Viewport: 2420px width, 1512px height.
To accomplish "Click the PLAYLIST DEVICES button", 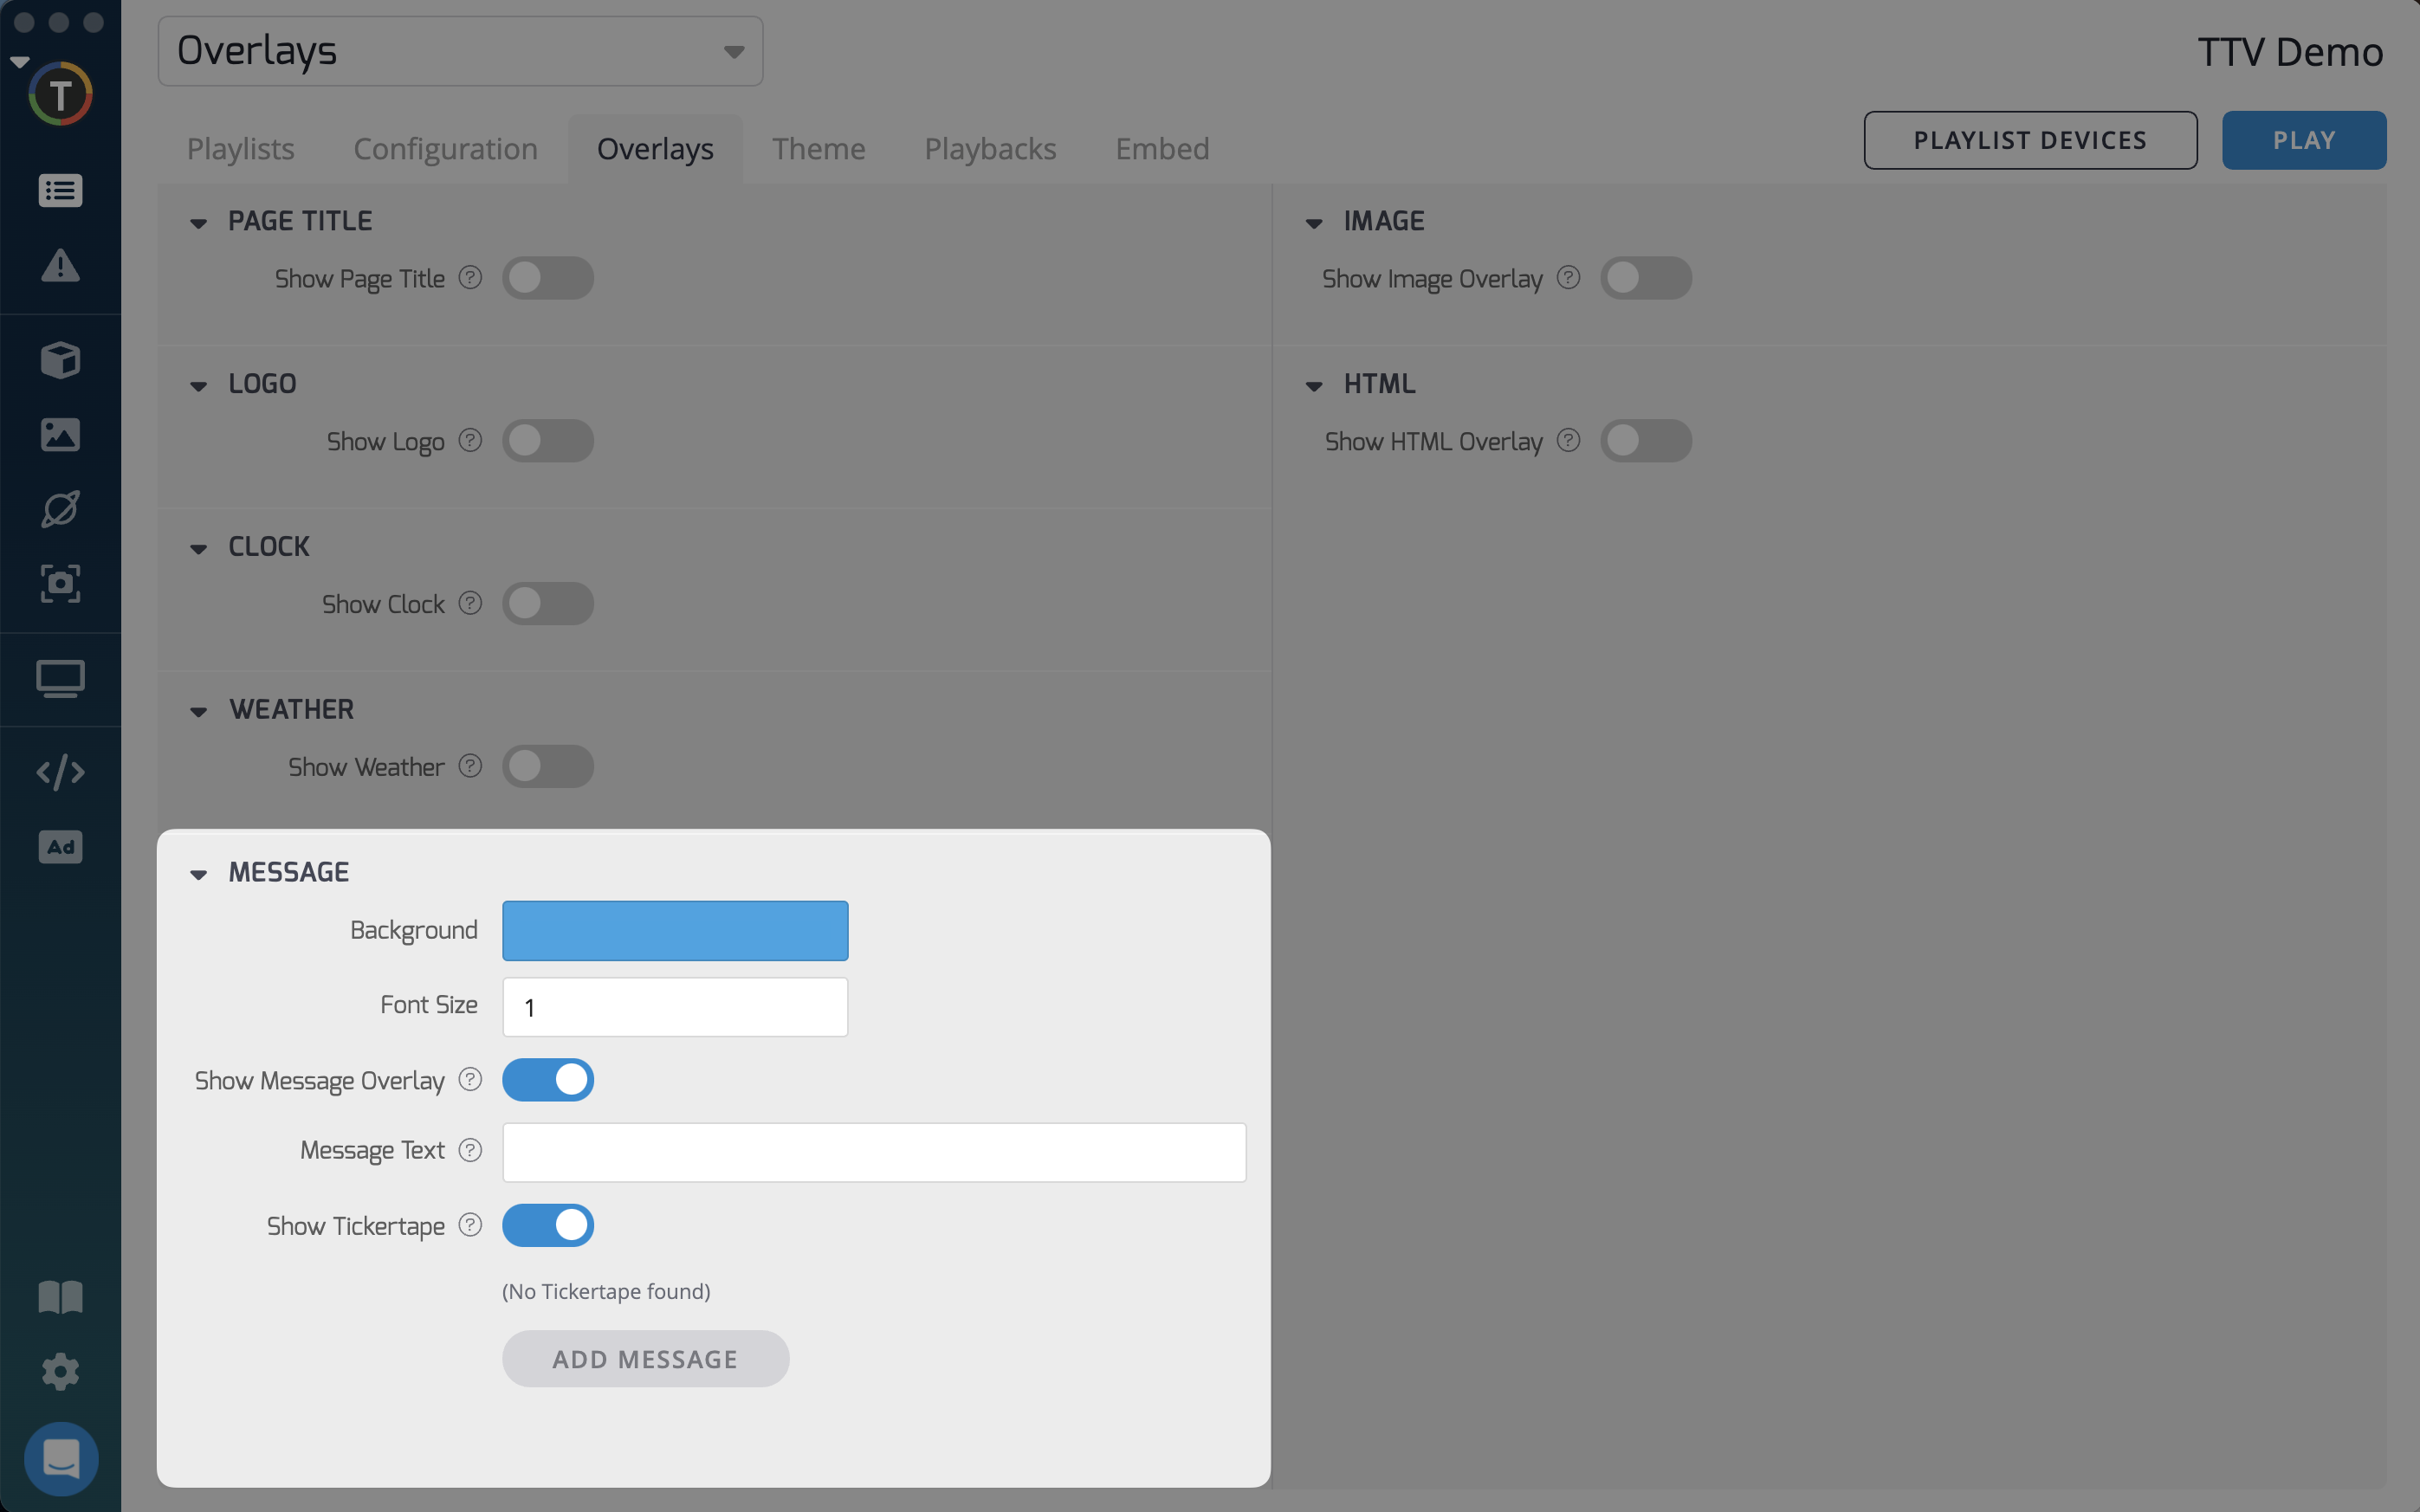I will click(2029, 140).
